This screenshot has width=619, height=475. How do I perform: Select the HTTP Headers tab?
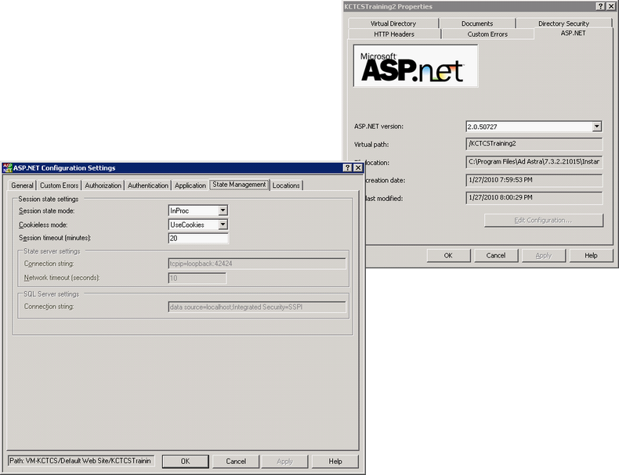(x=394, y=34)
